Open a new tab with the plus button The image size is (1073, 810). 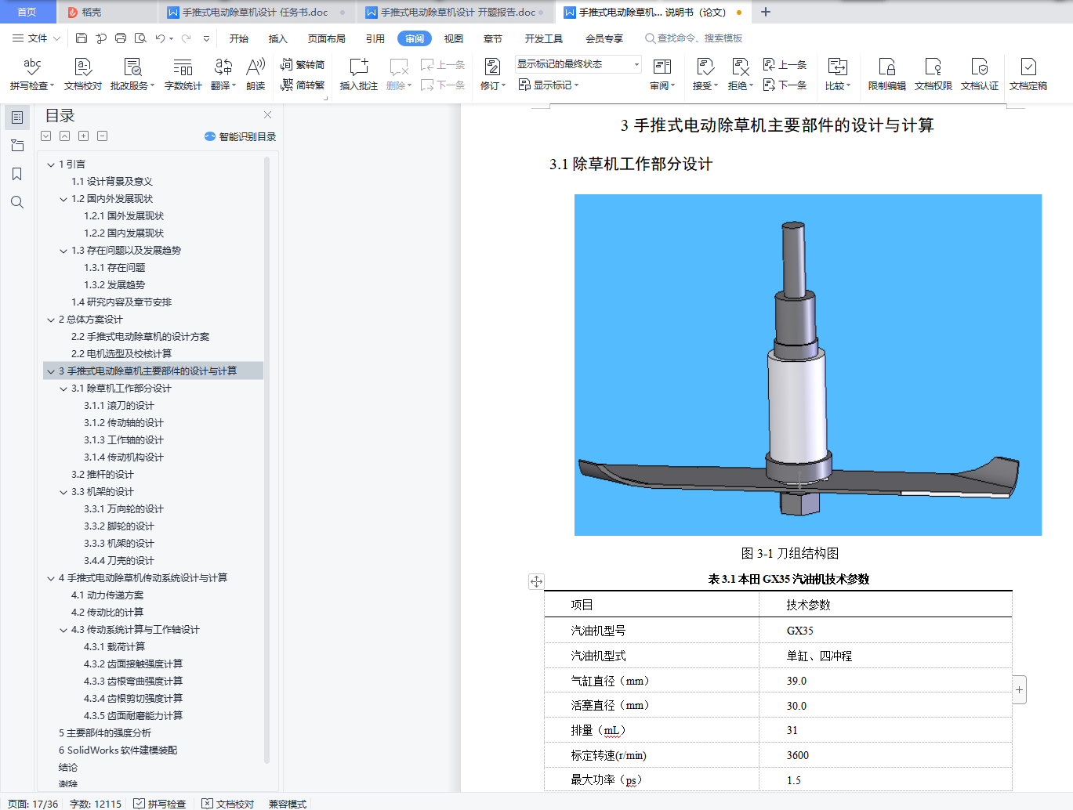(766, 12)
